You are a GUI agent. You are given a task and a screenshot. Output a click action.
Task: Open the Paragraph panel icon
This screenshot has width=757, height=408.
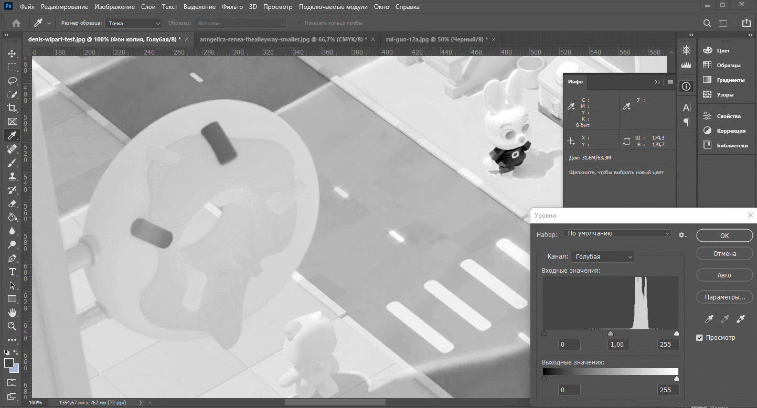point(686,122)
